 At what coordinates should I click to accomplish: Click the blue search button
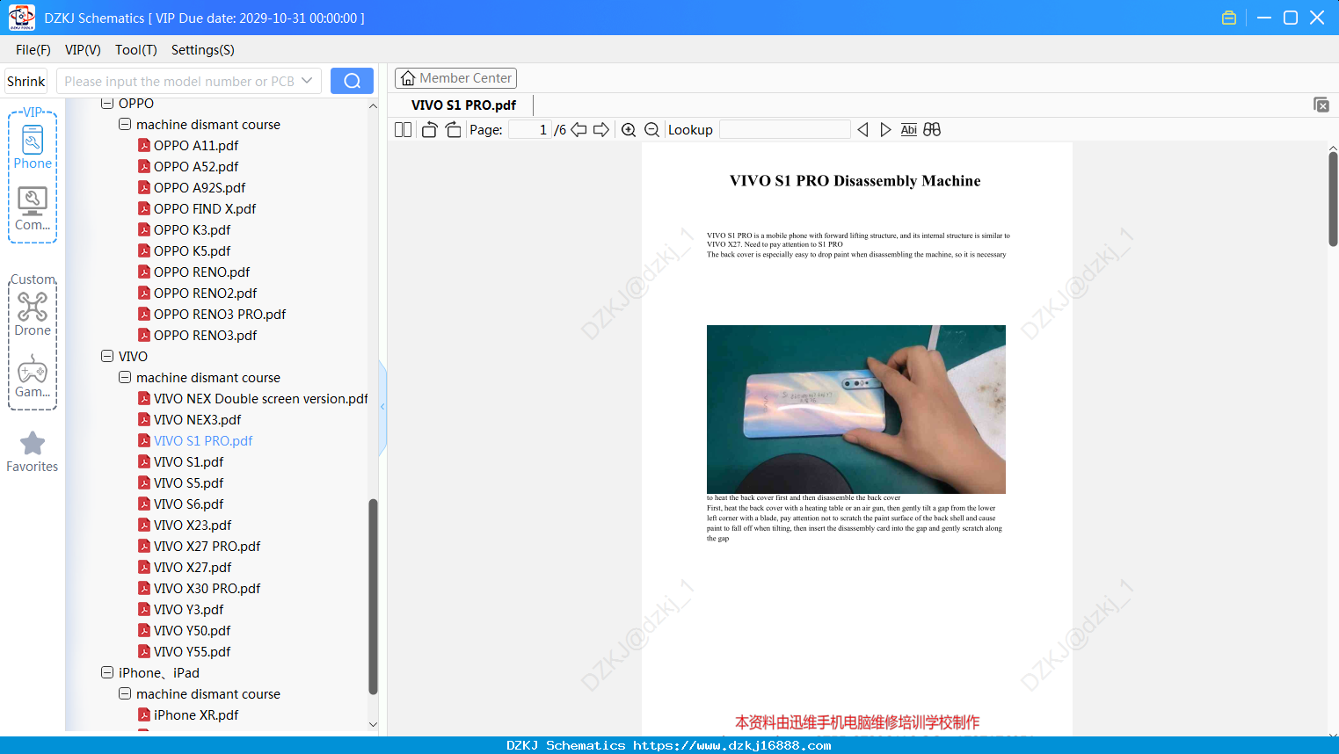352,81
